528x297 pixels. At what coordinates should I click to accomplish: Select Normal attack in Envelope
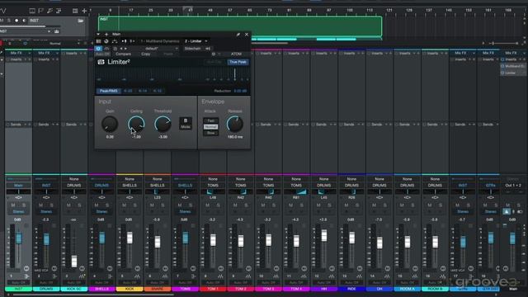[211, 126]
